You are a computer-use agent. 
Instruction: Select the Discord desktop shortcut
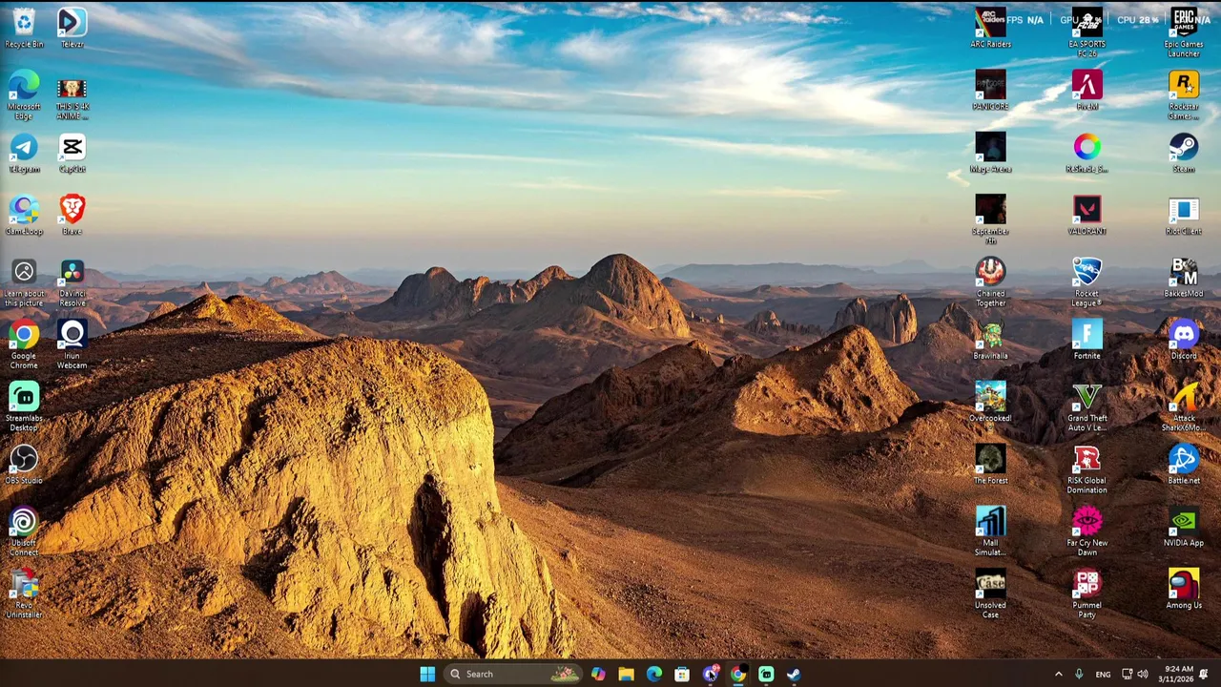click(1184, 341)
